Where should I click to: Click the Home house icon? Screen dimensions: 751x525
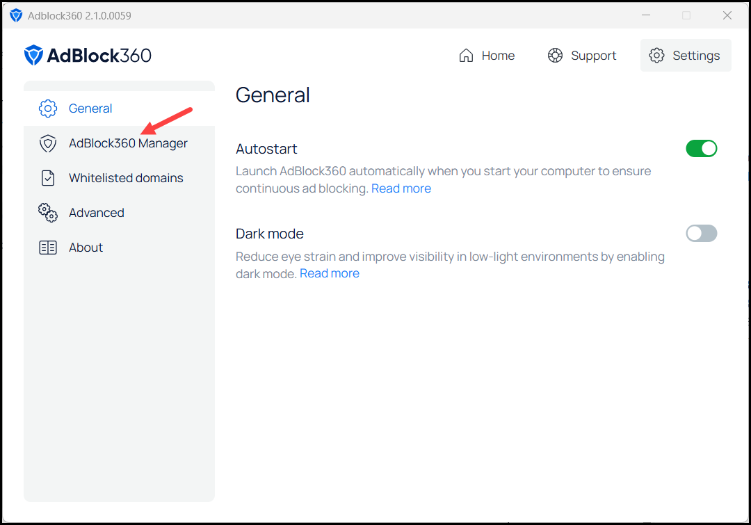click(466, 56)
